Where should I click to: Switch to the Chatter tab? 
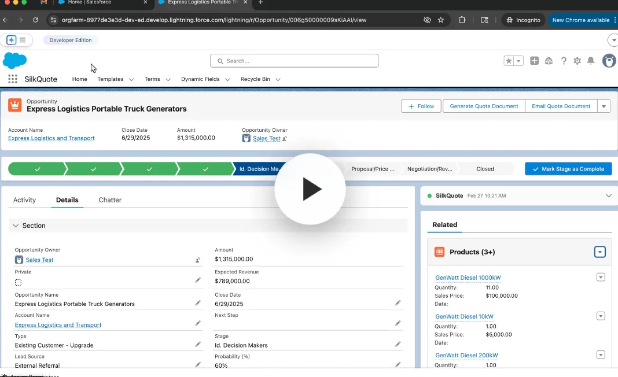110,200
